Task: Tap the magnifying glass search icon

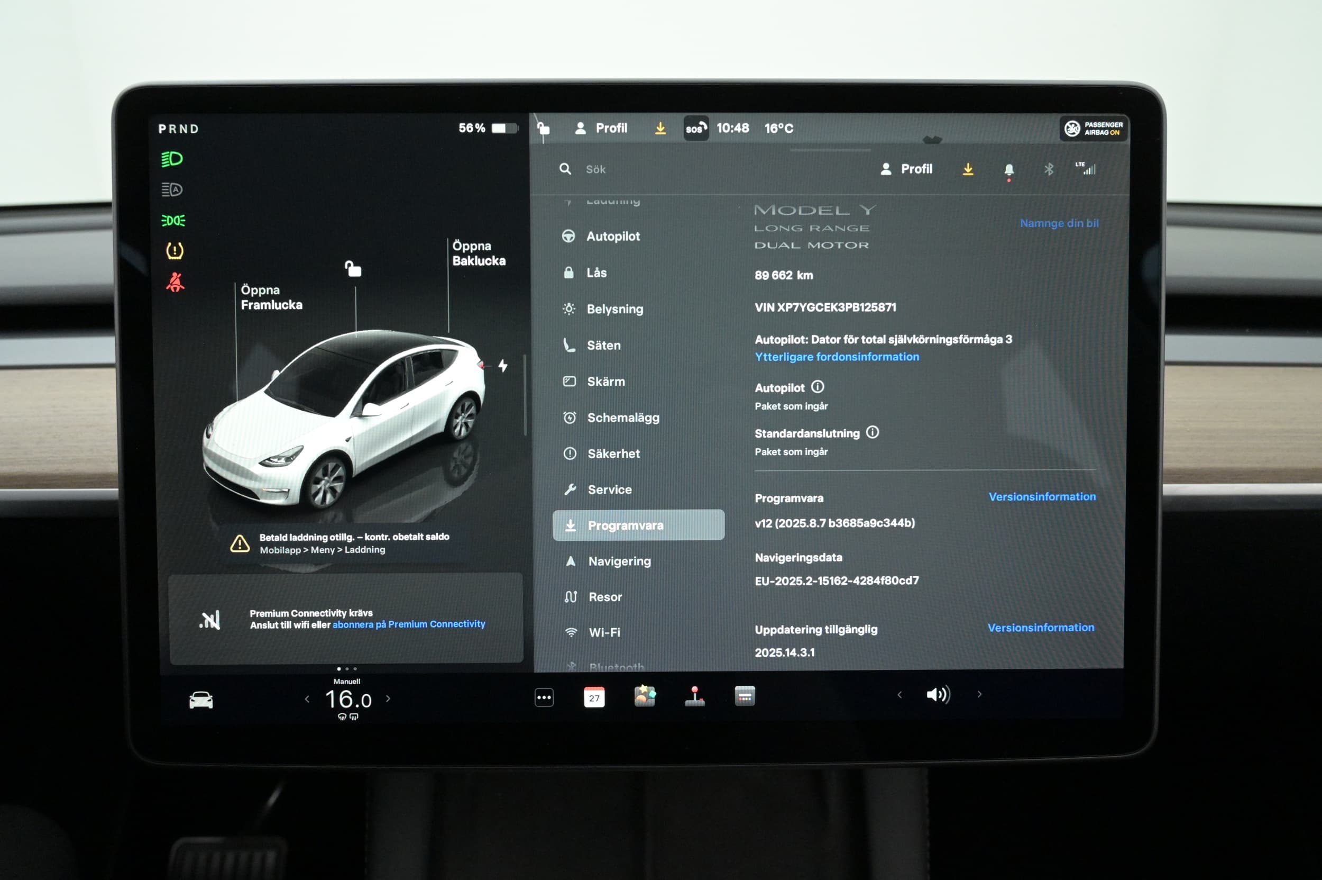Action: (565, 169)
